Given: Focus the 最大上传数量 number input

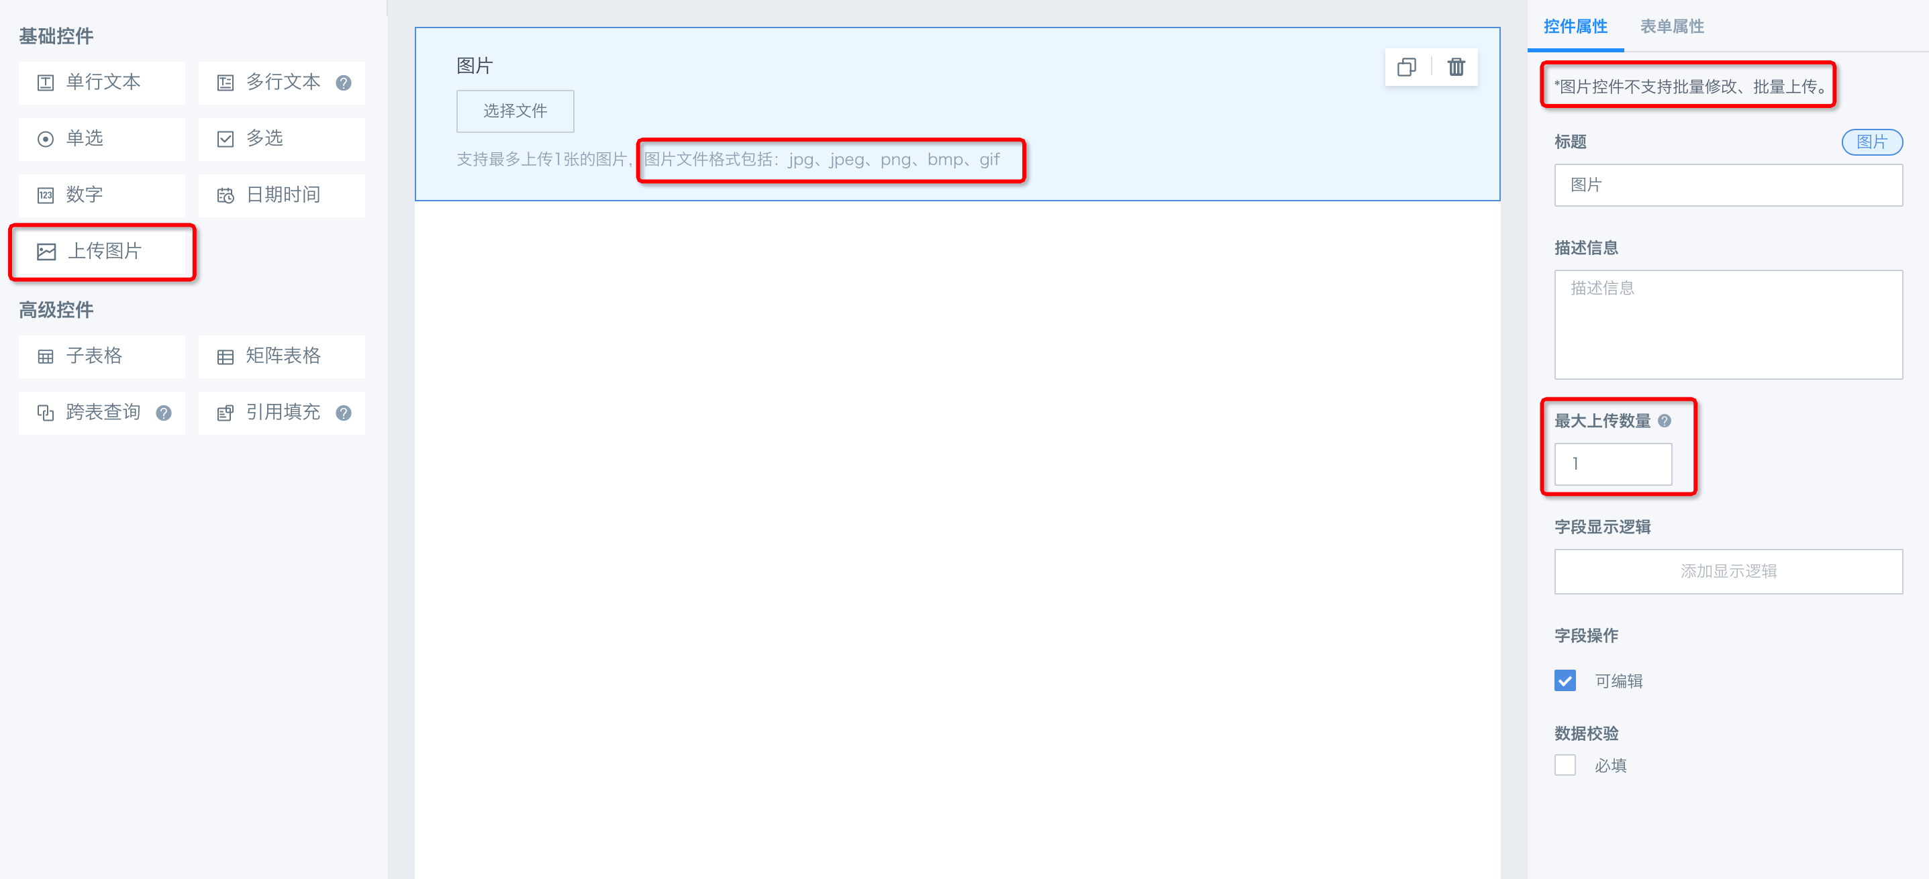Looking at the screenshot, I should (1613, 464).
